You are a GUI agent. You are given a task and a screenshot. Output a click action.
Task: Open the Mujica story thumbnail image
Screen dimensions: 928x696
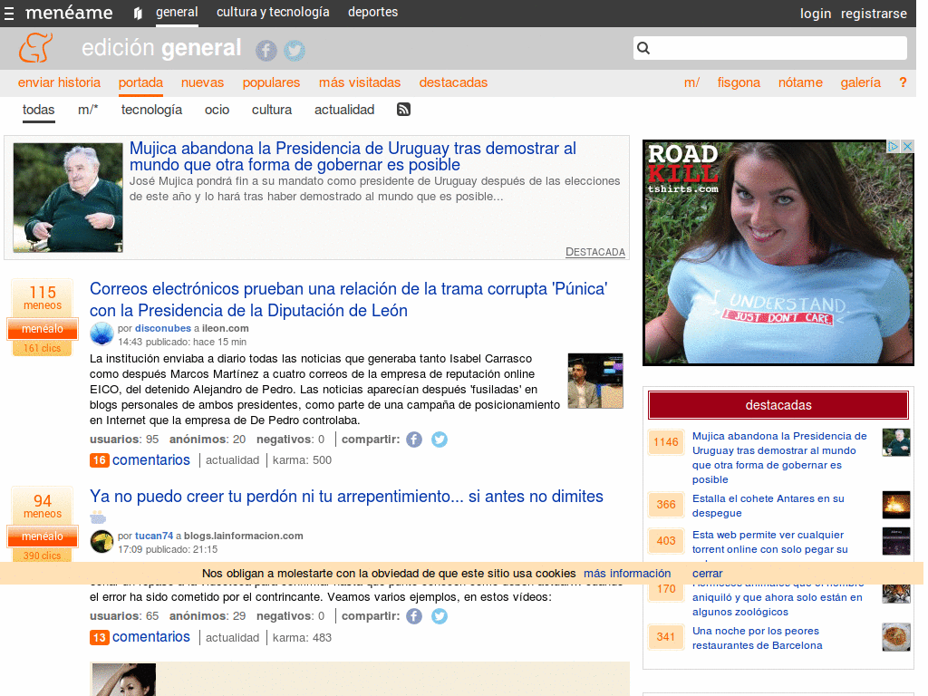67,196
